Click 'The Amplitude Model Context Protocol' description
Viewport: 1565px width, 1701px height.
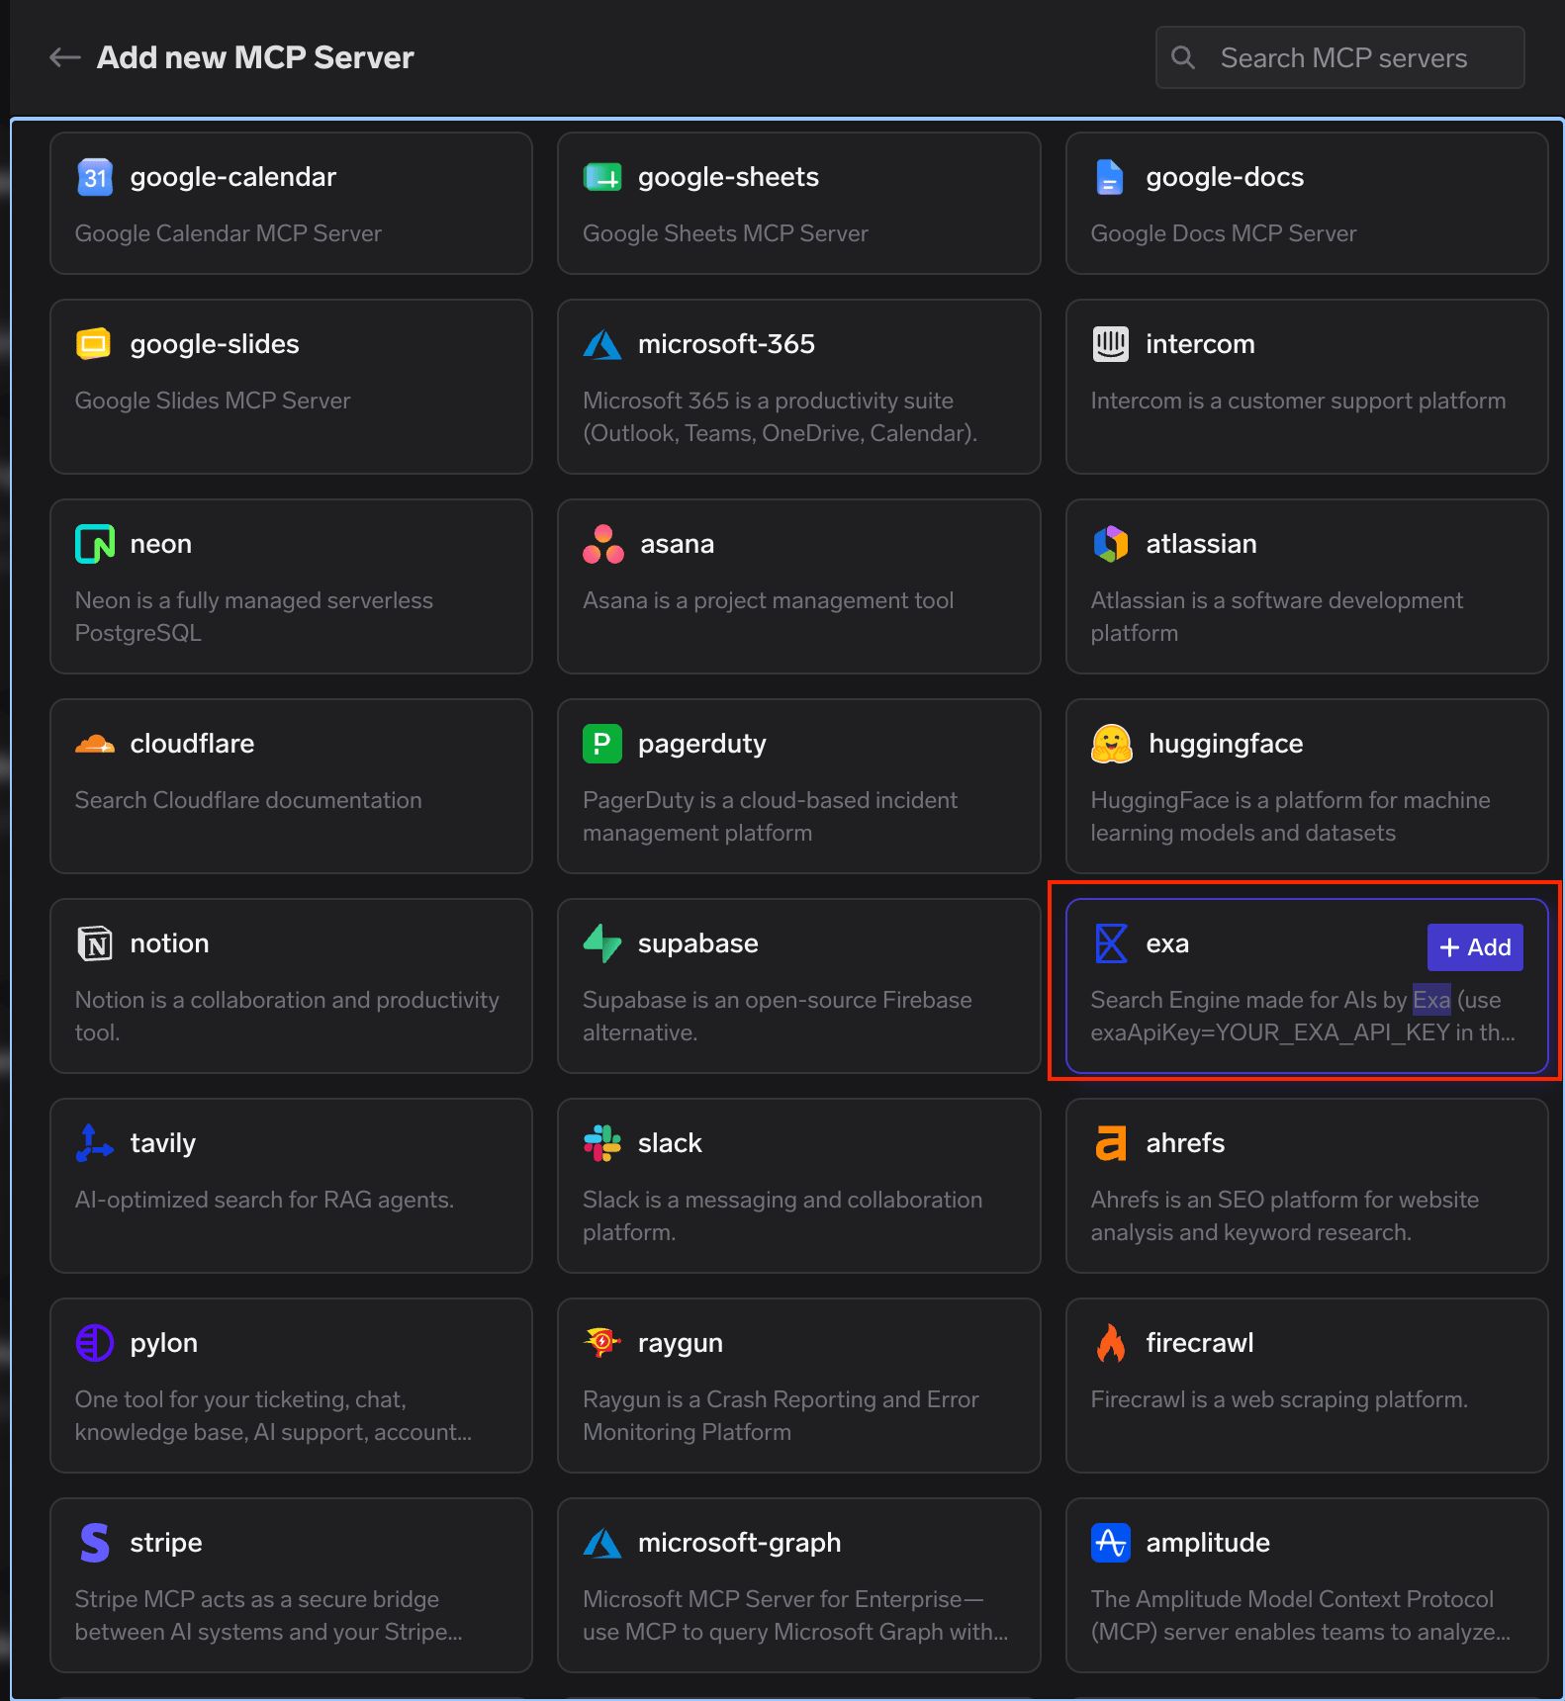[1300, 1615]
